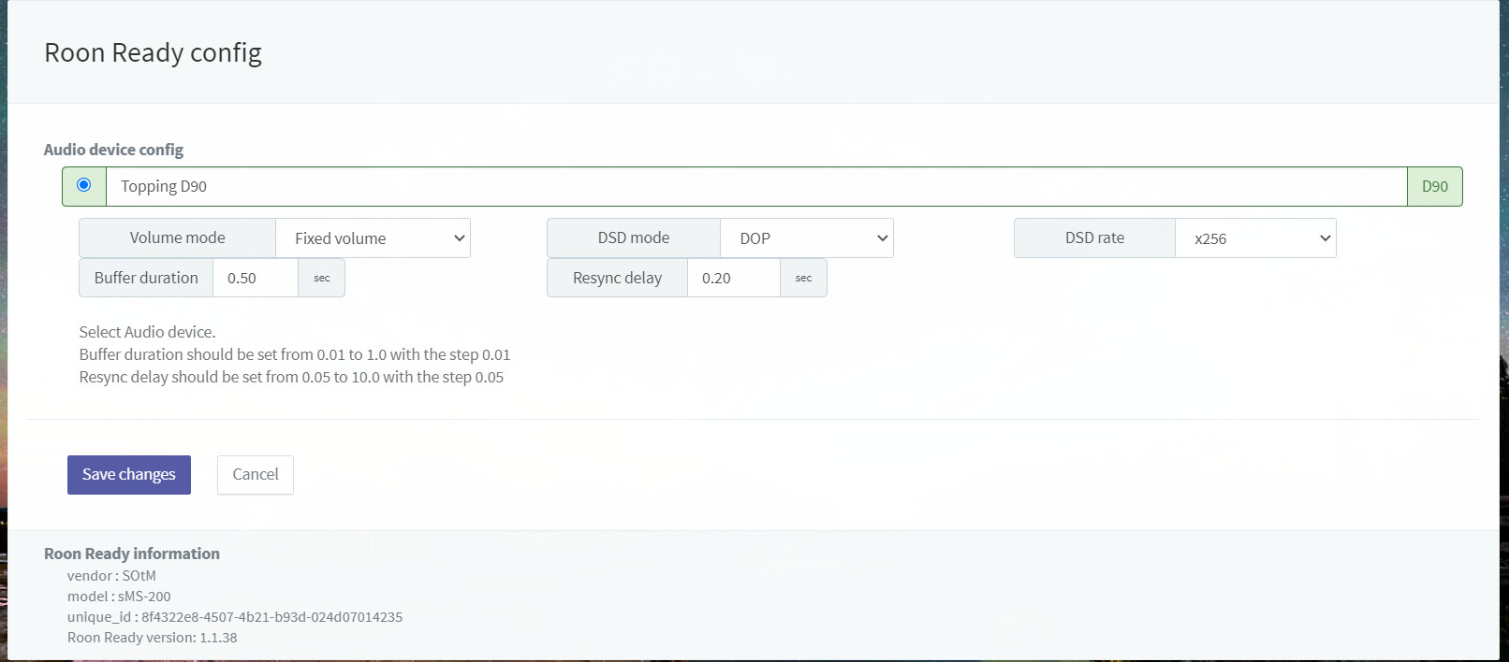Click the Buffer duration range hint text
The height and width of the screenshot is (662, 1509).
click(295, 354)
